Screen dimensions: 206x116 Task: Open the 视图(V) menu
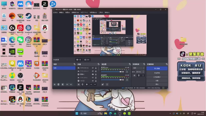pyautogui.click(x=67, y=12)
